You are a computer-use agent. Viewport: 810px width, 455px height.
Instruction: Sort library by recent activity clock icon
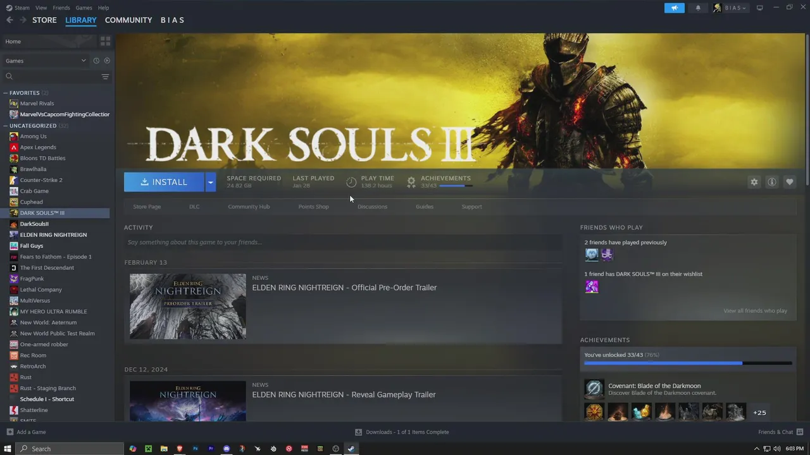point(96,61)
